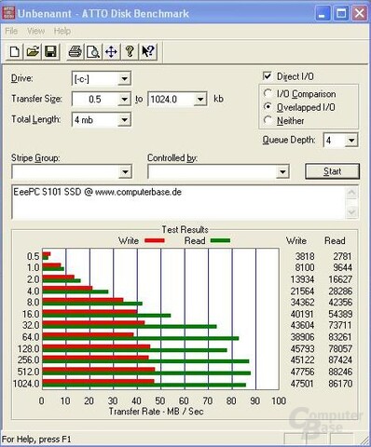371x447 pixels.
Task: Click the 64.0 row read value 83261
Action: [340, 337]
